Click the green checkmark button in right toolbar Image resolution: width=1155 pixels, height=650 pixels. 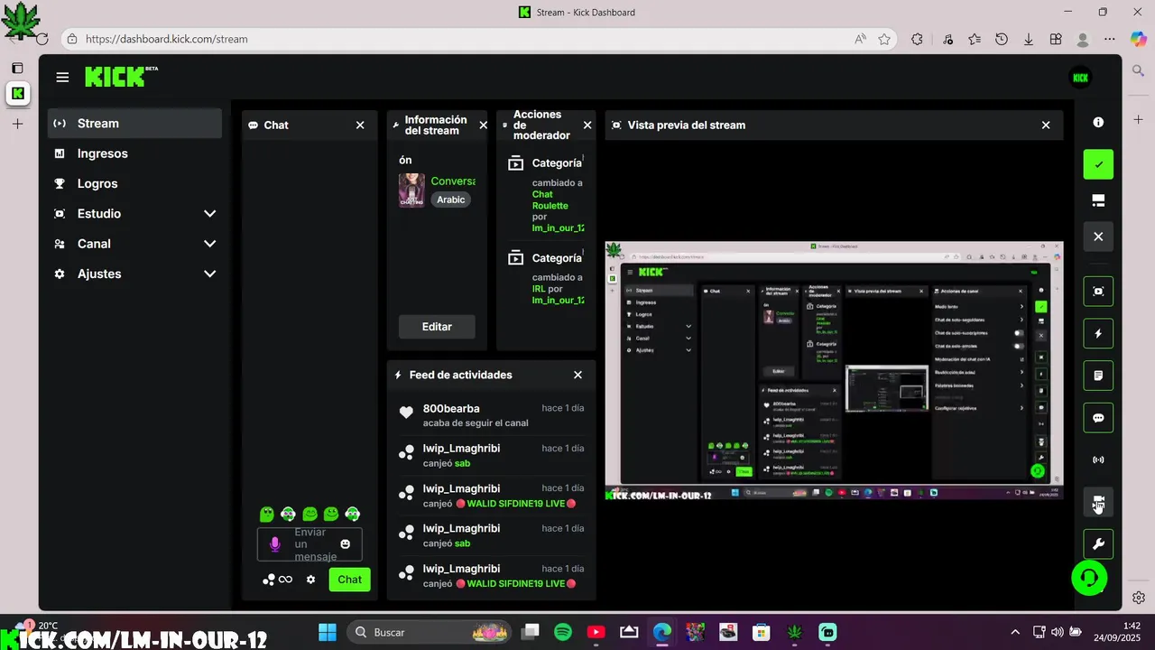tap(1098, 164)
